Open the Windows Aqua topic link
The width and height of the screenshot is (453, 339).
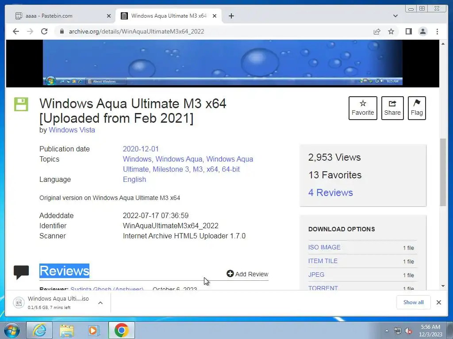[179, 159]
